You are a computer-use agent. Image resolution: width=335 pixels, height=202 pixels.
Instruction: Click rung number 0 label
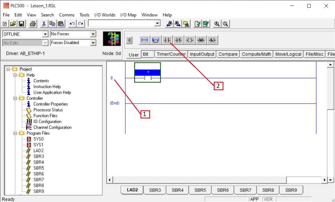[x=112, y=78]
